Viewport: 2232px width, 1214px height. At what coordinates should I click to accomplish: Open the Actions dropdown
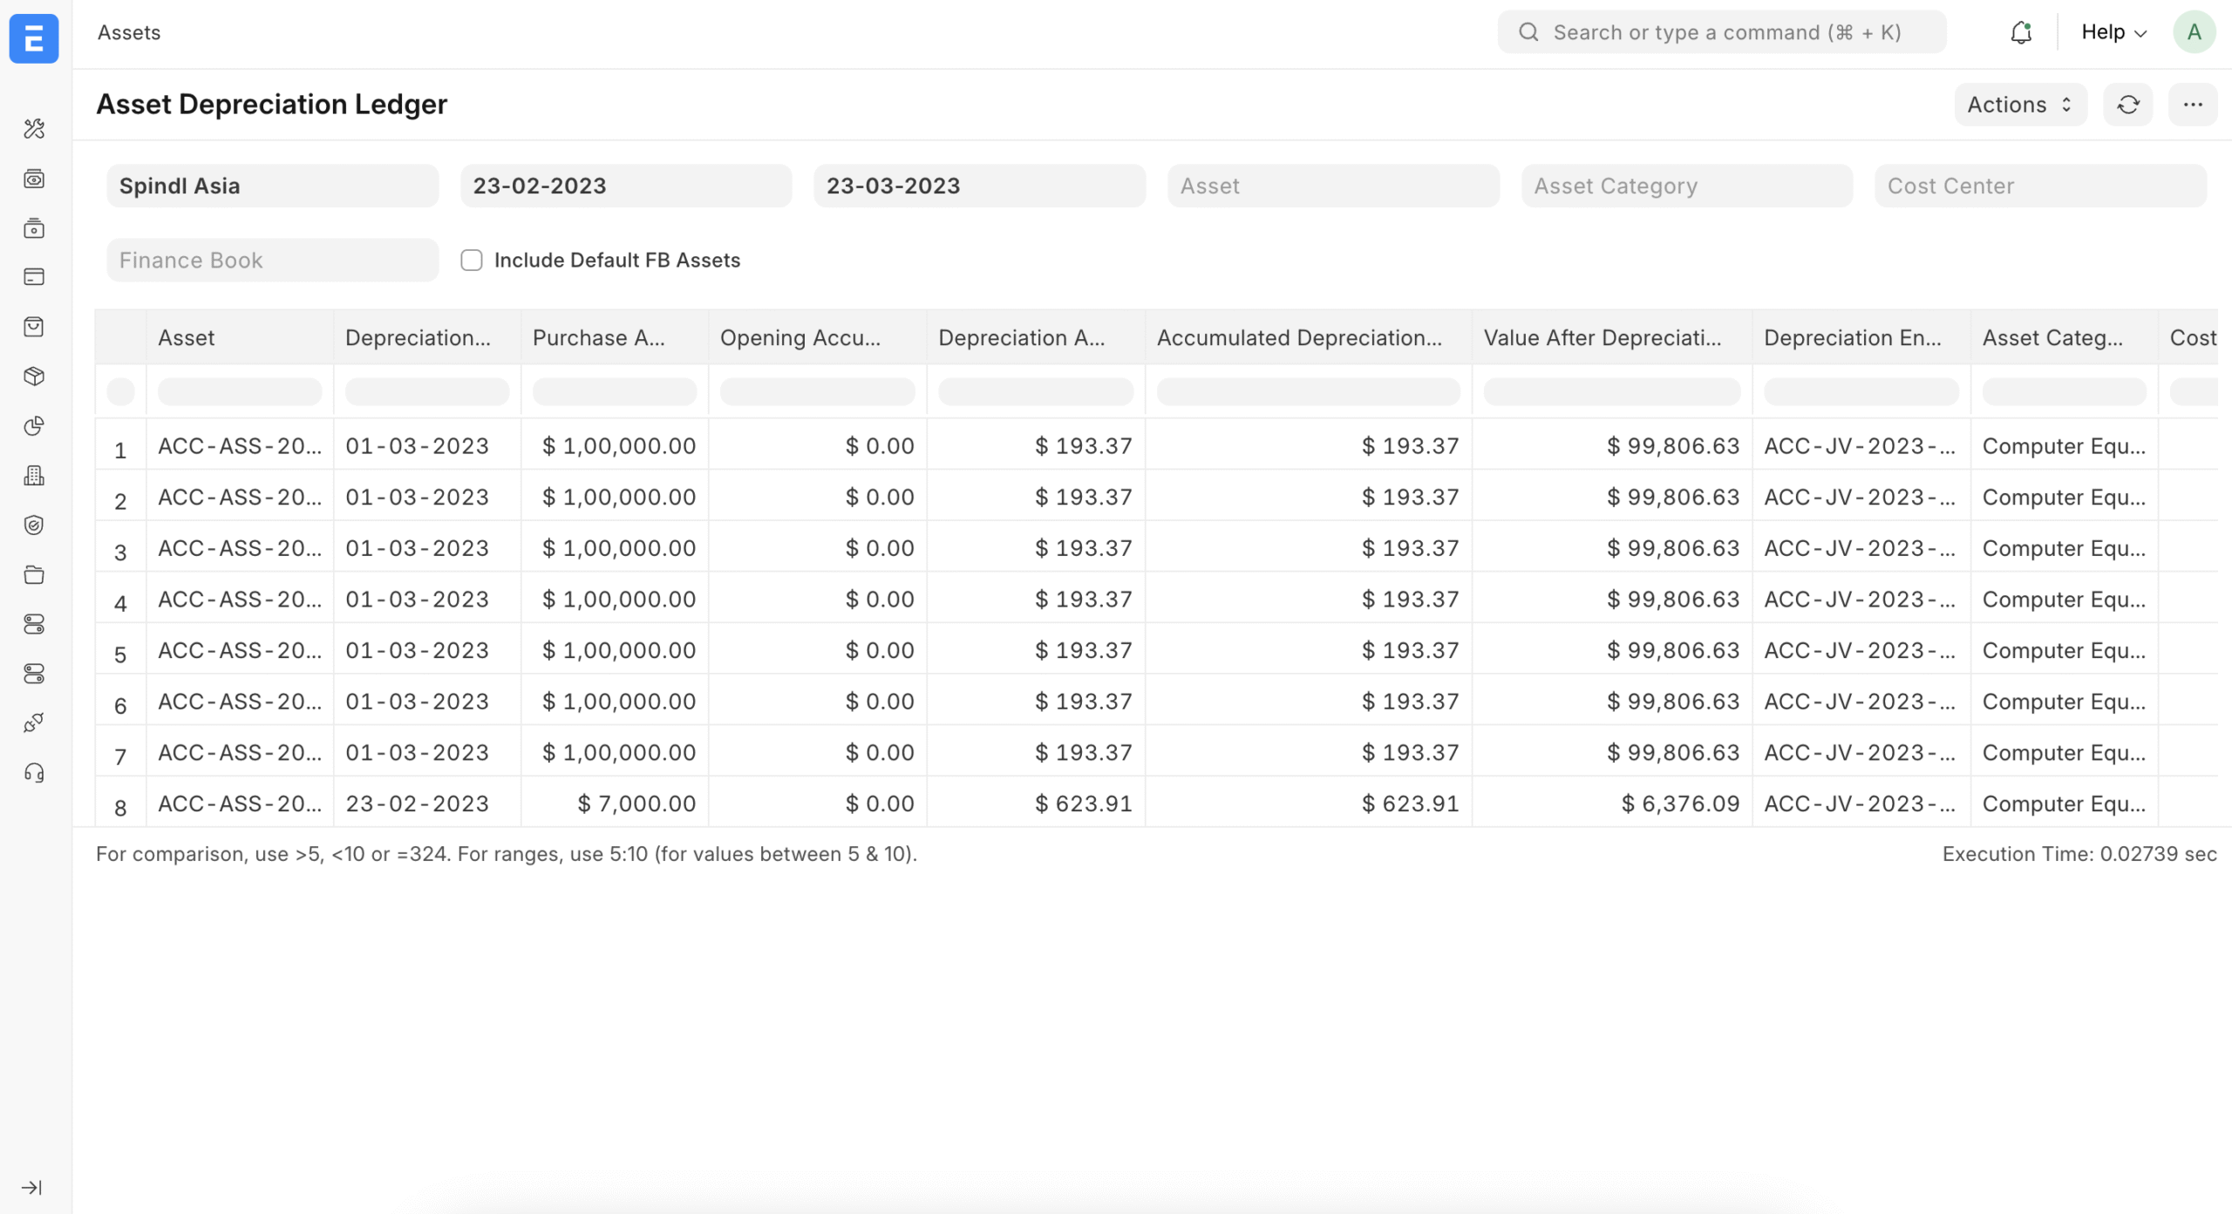2019,104
